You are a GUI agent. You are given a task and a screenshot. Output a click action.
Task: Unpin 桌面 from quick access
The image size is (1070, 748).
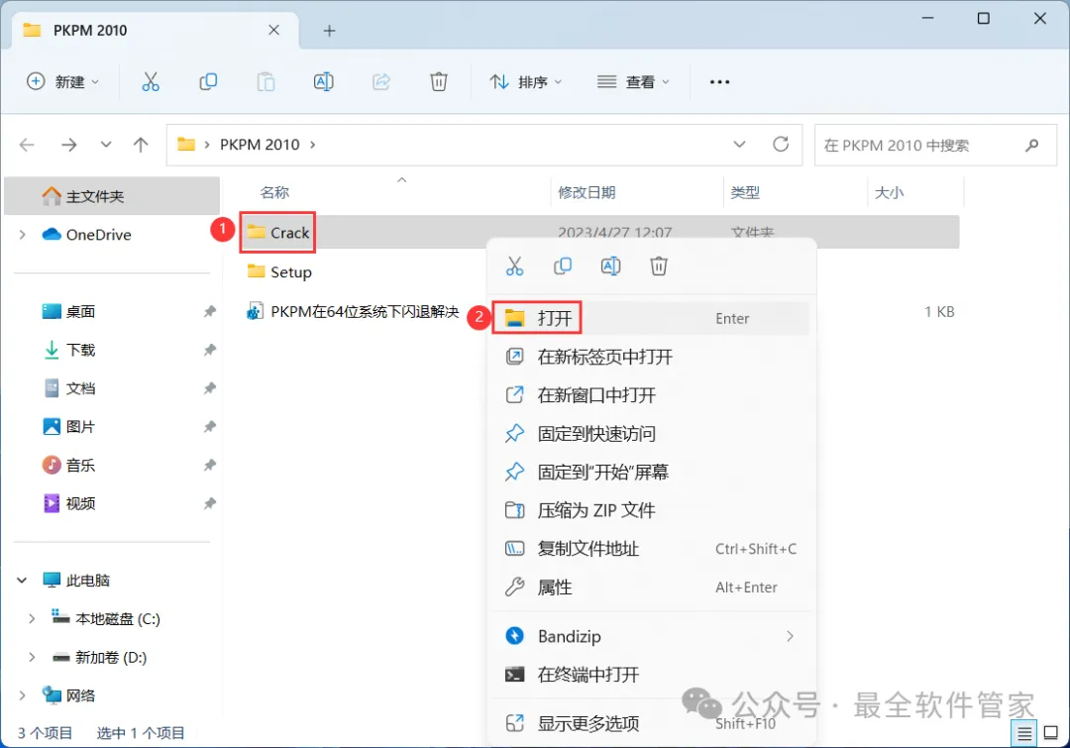click(209, 312)
